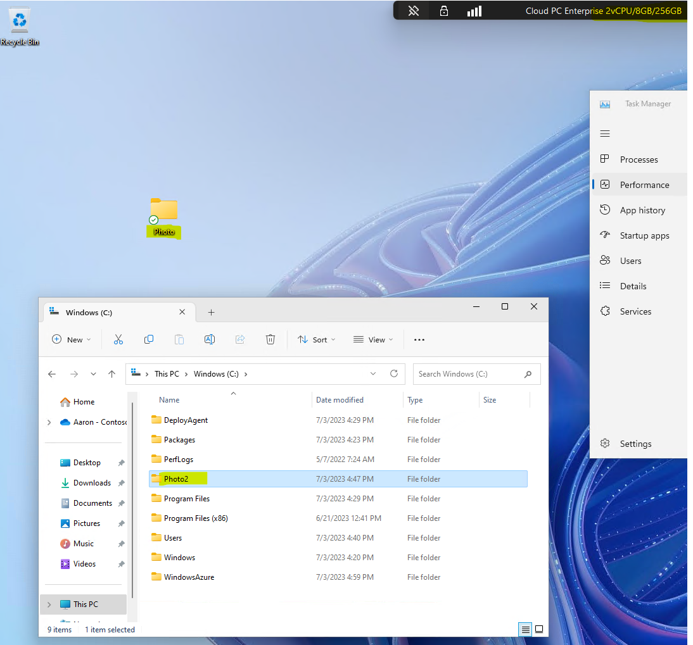693x645 pixels.
Task: Click This PC in the address breadcrumb
Action: [x=167, y=374]
